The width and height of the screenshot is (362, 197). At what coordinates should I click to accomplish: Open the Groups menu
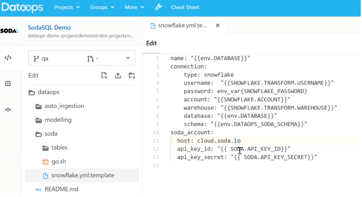click(102, 7)
